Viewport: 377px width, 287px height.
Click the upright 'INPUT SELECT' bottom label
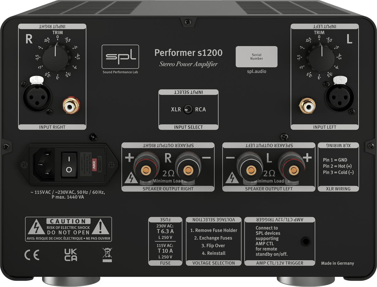coord(188,127)
